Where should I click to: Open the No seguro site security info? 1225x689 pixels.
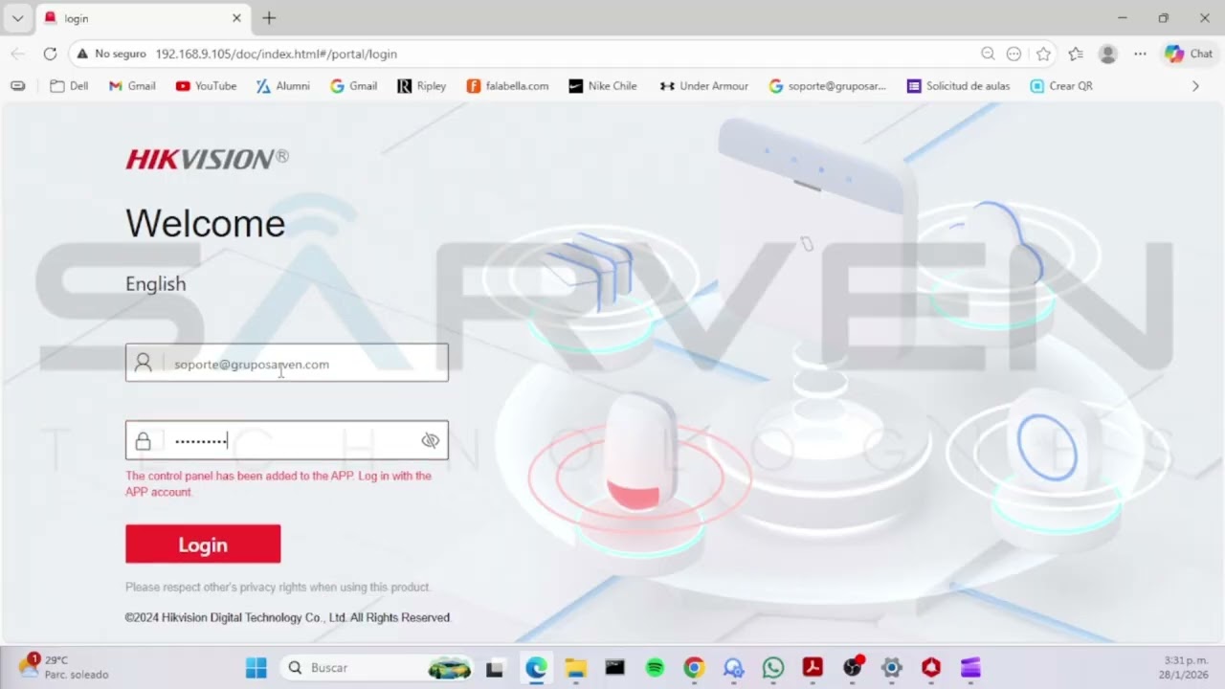pyautogui.click(x=111, y=54)
